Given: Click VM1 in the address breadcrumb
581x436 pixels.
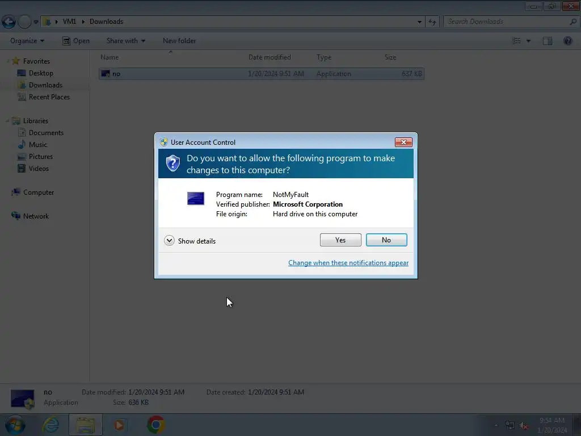Looking at the screenshot, I should pyautogui.click(x=69, y=22).
